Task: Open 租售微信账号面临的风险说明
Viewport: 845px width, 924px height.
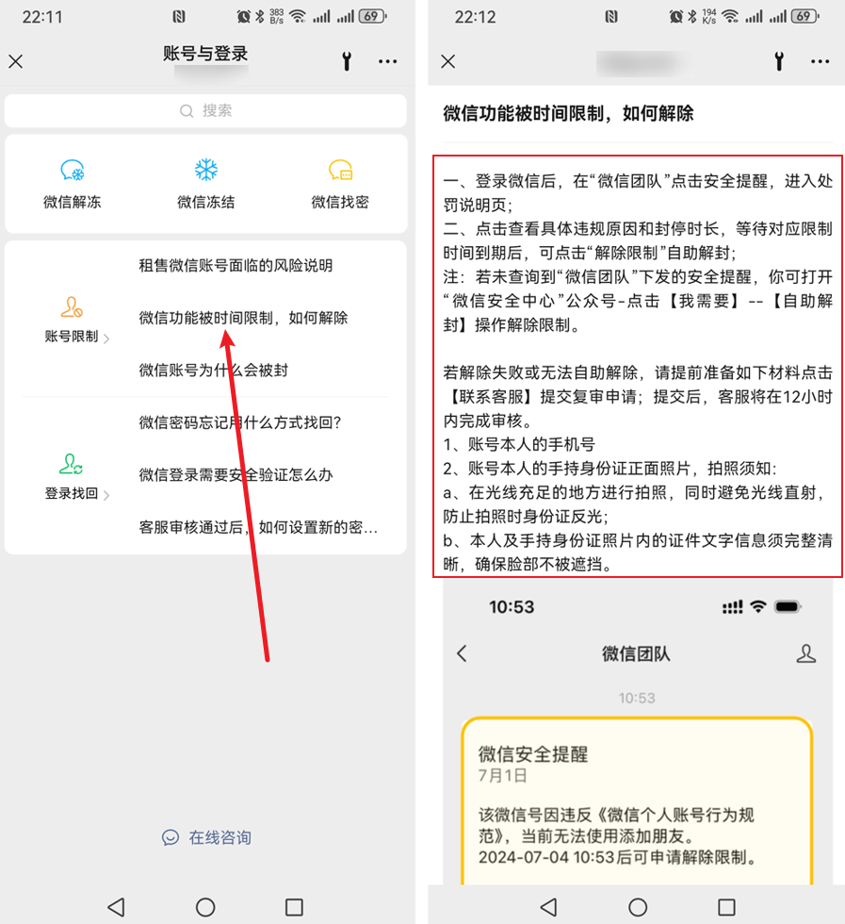Action: 236,266
